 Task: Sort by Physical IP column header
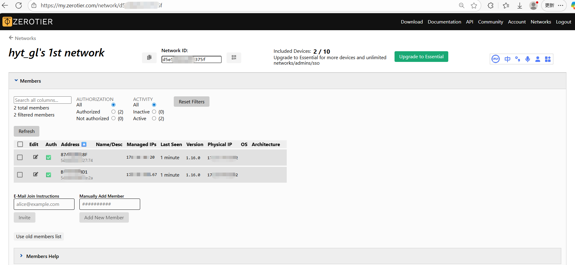point(220,144)
